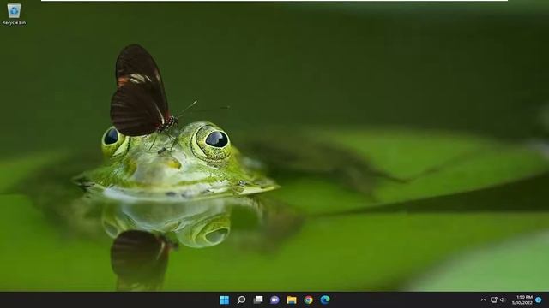549x308 pixels.
Task: Open taskbar Search
Action: (241, 299)
